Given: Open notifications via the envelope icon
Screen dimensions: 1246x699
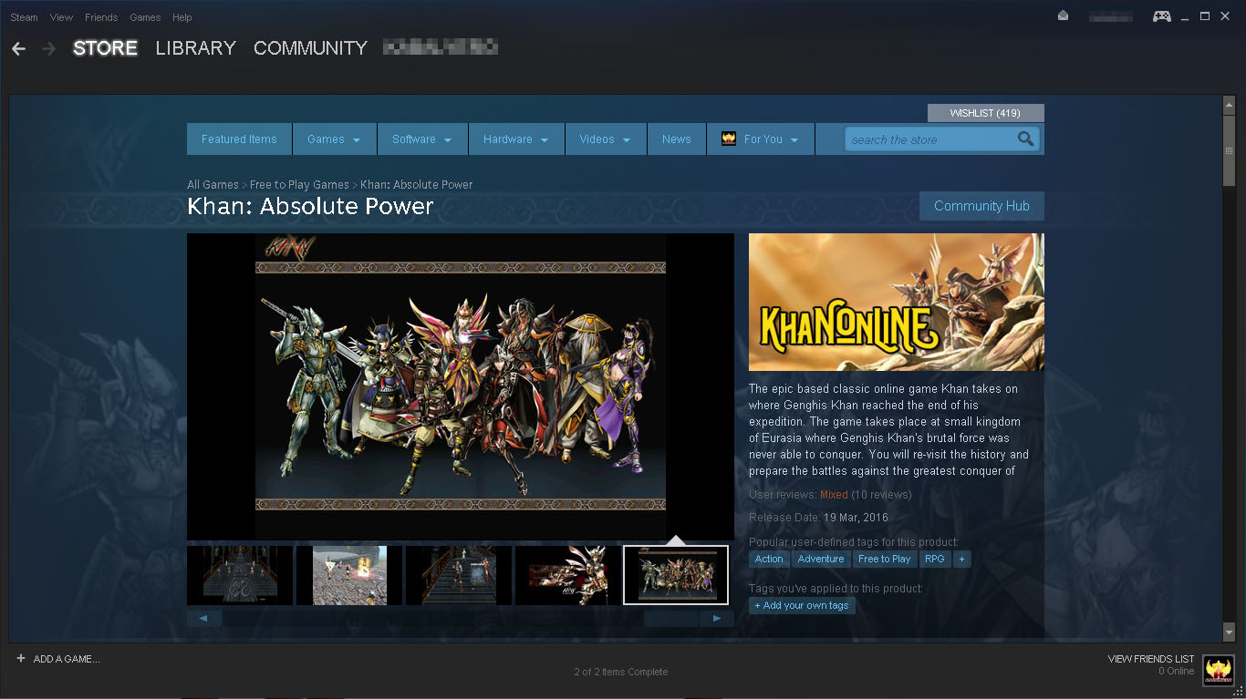Looking at the screenshot, I should [x=1062, y=15].
